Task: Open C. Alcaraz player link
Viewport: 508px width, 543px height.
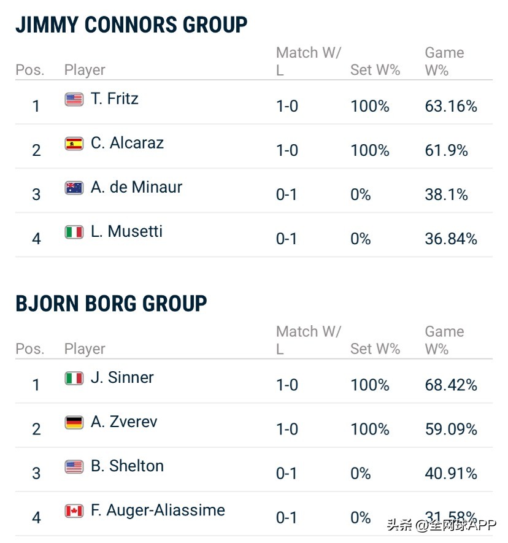Action: [127, 143]
